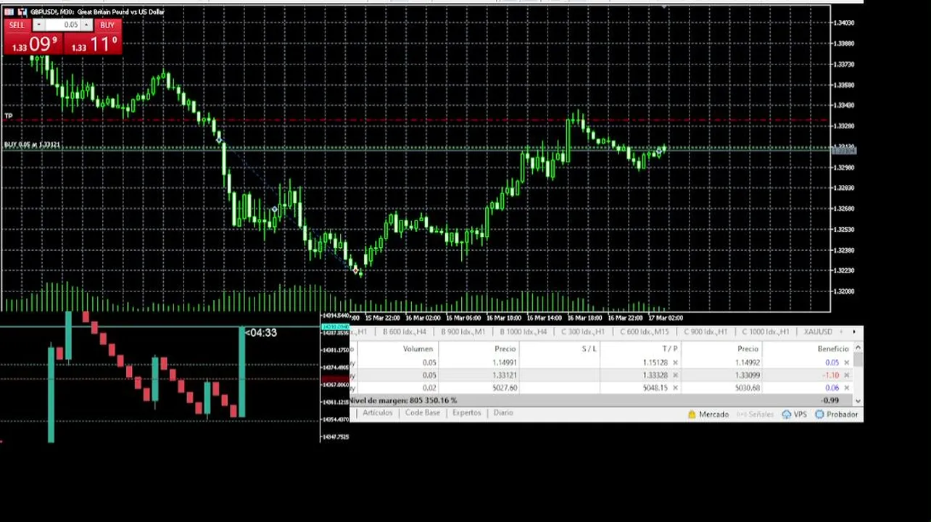Increase the trade volume with the up stepper
Viewport: 931px width, 522px height.
click(86, 25)
